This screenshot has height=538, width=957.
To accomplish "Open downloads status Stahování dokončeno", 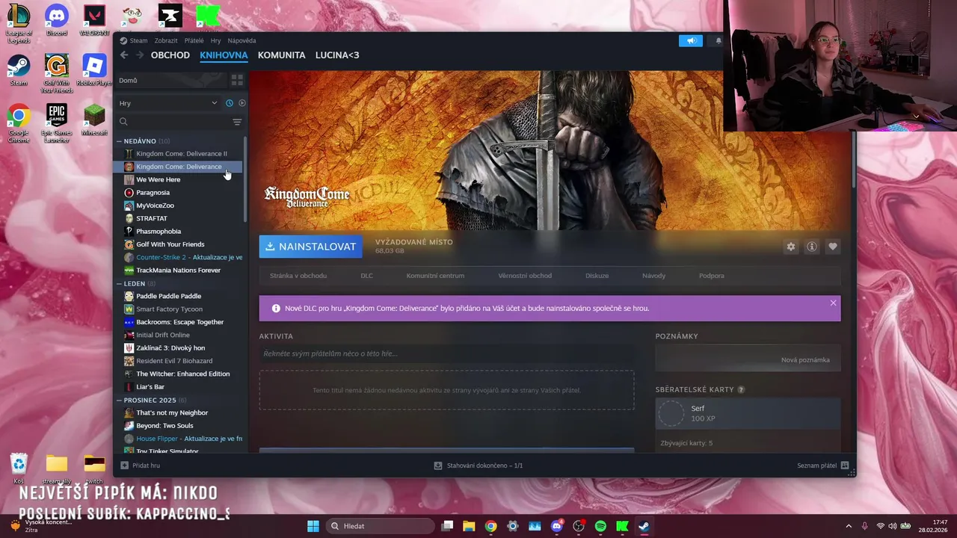I will 478,466.
